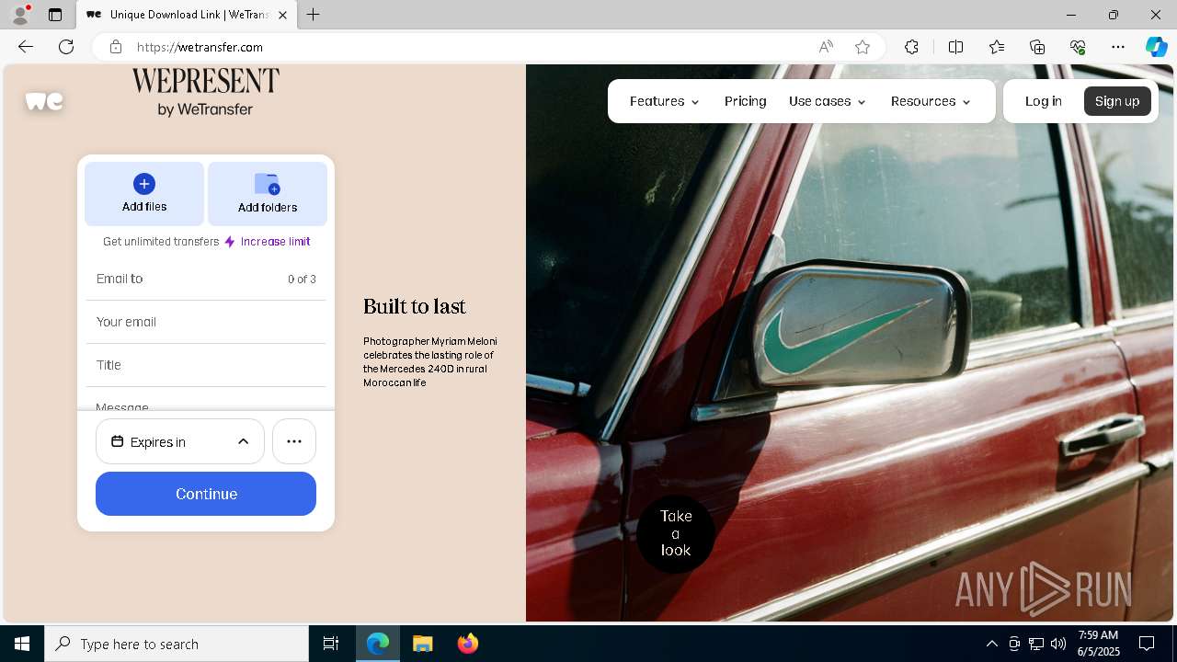Show hidden system tray icons
The width and height of the screenshot is (1177, 662).
point(991,644)
